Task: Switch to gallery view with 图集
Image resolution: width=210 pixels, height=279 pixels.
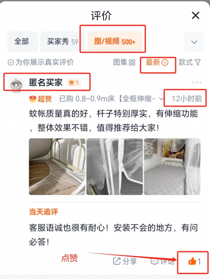Action: pos(124,63)
